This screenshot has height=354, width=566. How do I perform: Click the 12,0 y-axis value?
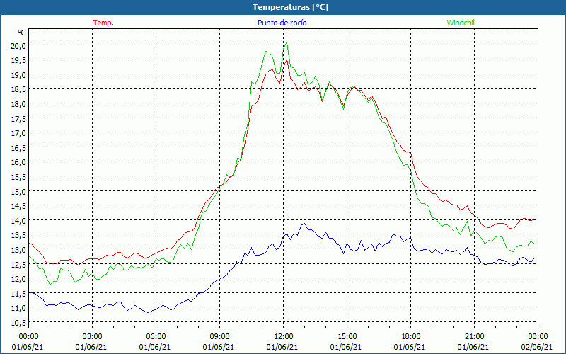coord(19,279)
